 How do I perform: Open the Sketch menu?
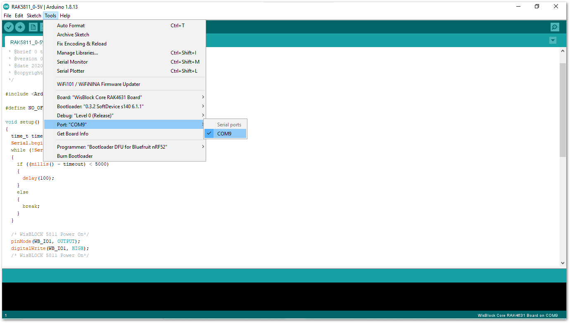[x=34, y=16]
